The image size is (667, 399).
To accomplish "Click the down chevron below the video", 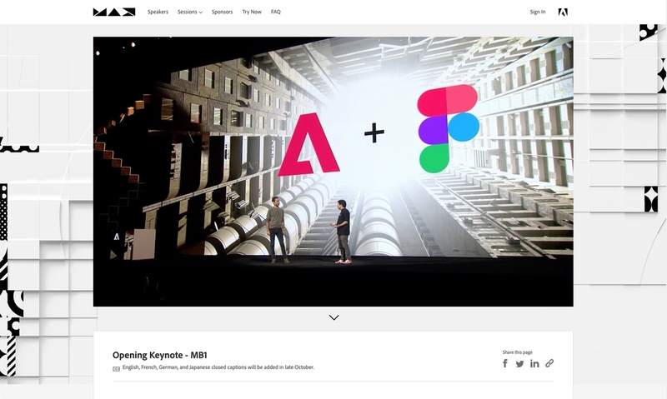I will point(334,317).
